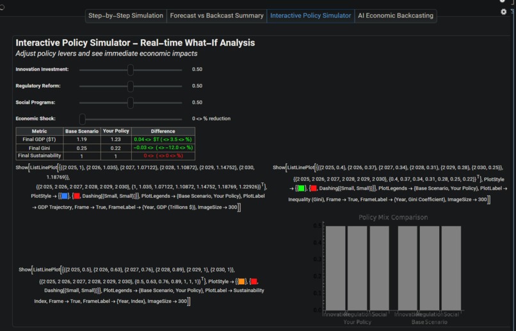Click the Economic Shock '% reduction' value
This screenshot has width=516, height=331.
pos(211,118)
